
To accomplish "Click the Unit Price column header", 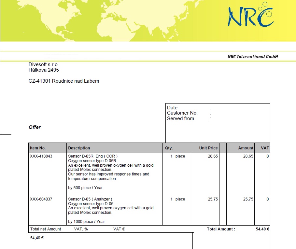I will tap(208, 148).
